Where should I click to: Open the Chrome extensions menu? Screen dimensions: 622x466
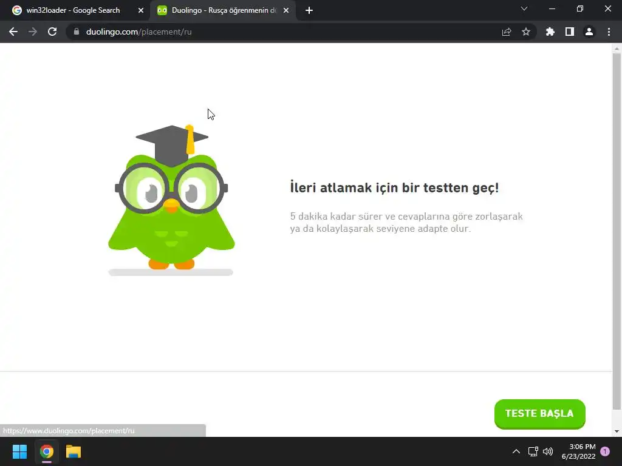coord(550,32)
